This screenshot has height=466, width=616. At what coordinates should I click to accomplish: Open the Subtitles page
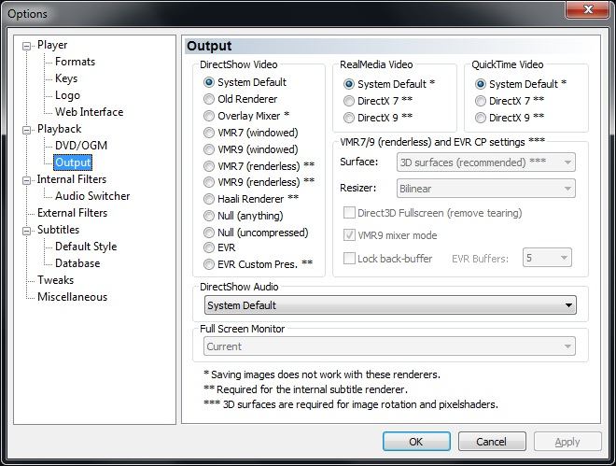(x=58, y=230)
